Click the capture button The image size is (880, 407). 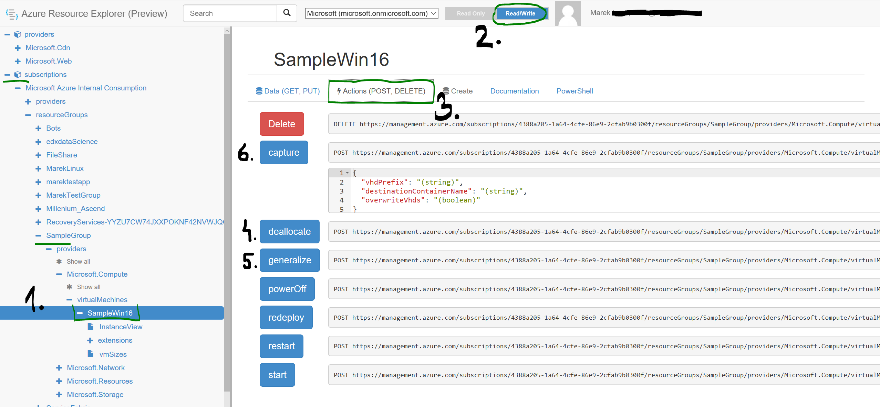click(284, 152)
